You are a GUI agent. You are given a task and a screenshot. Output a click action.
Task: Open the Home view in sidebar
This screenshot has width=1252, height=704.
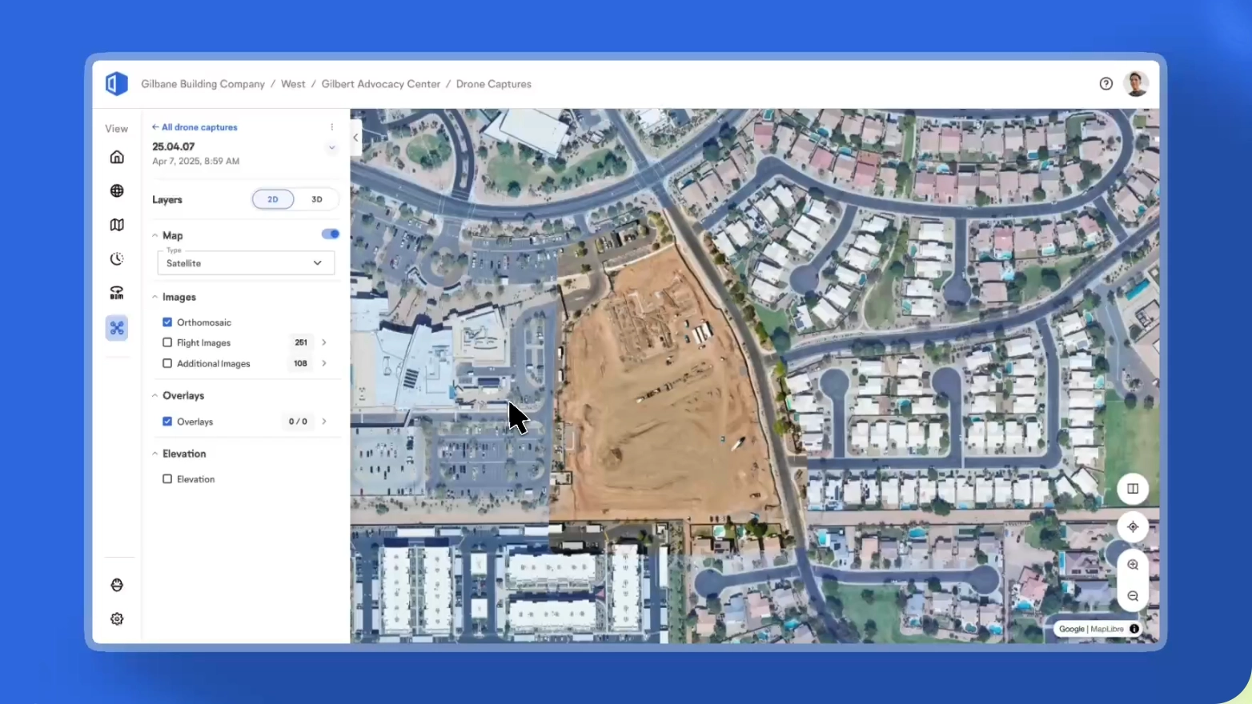(x=117, y=157)
